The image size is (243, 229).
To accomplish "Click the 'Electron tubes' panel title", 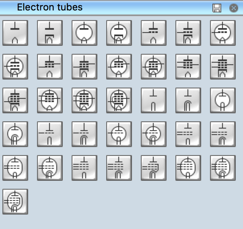I will (x=50, y=7).
